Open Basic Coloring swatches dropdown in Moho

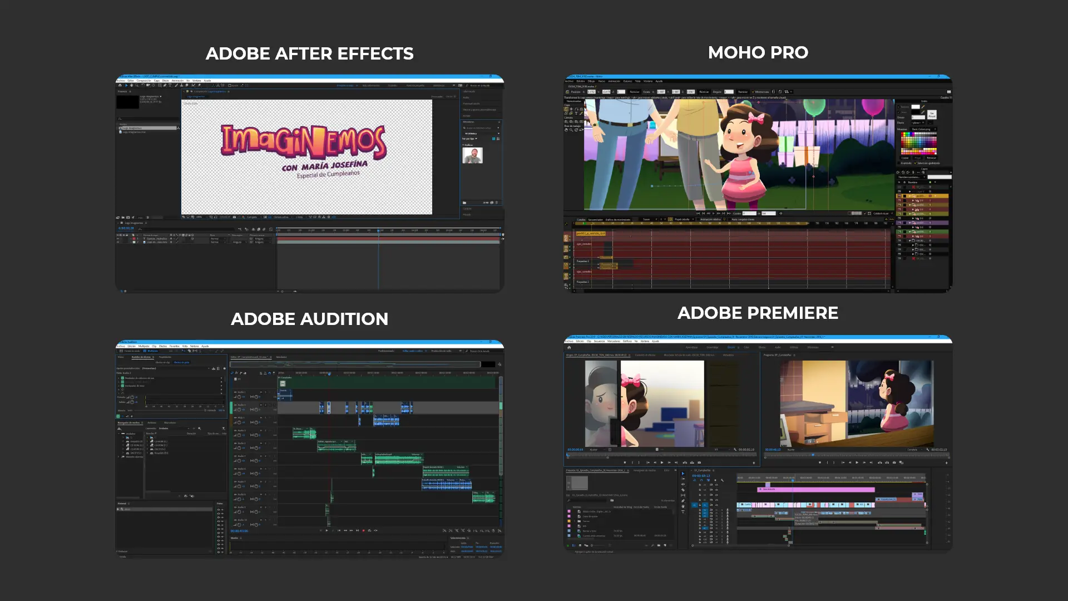tap(923, 129)
